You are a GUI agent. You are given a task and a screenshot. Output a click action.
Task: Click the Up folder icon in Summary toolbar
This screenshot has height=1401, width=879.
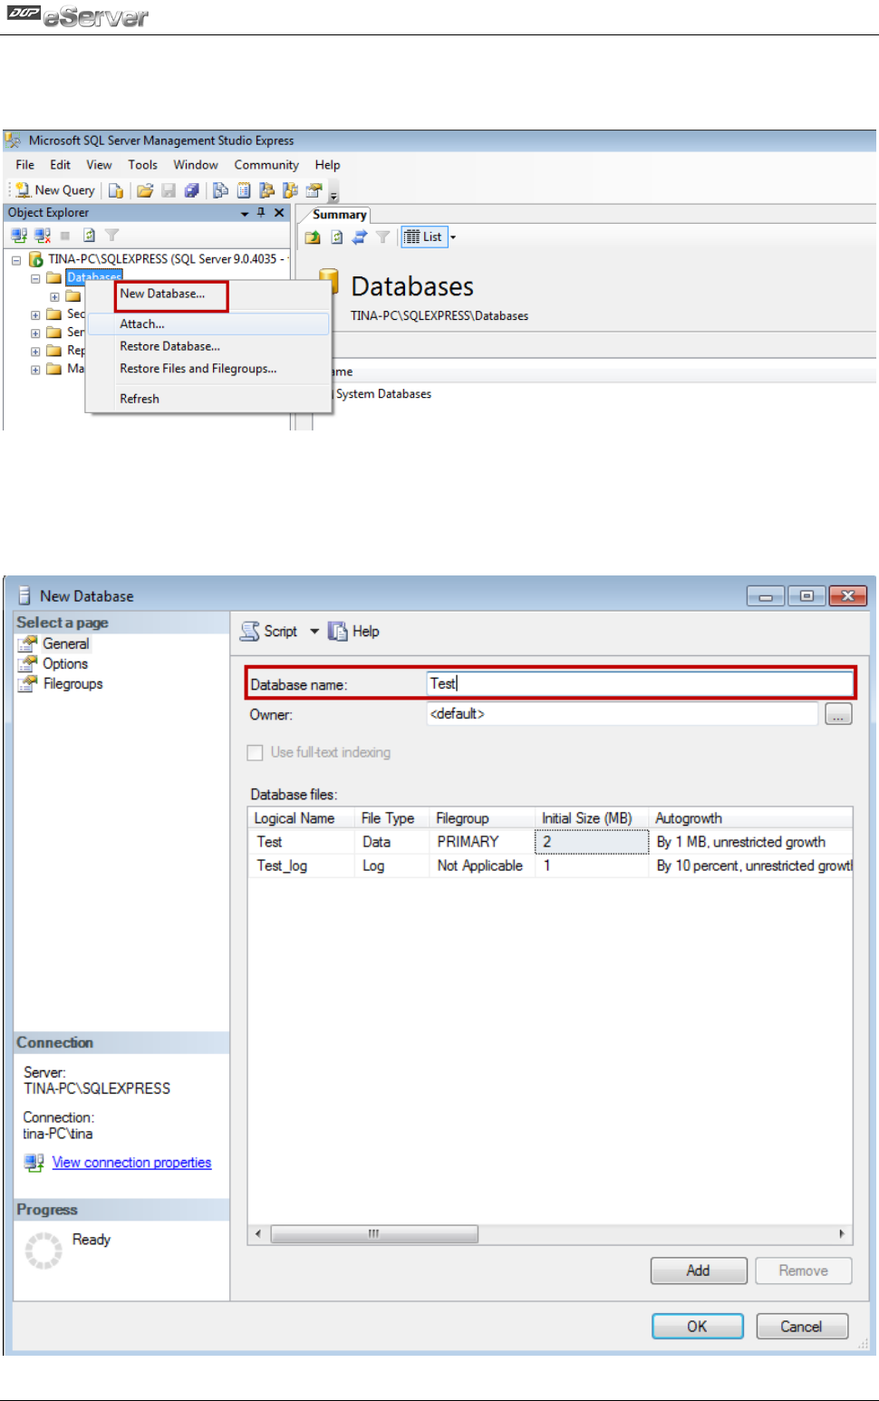pos(313,237)
